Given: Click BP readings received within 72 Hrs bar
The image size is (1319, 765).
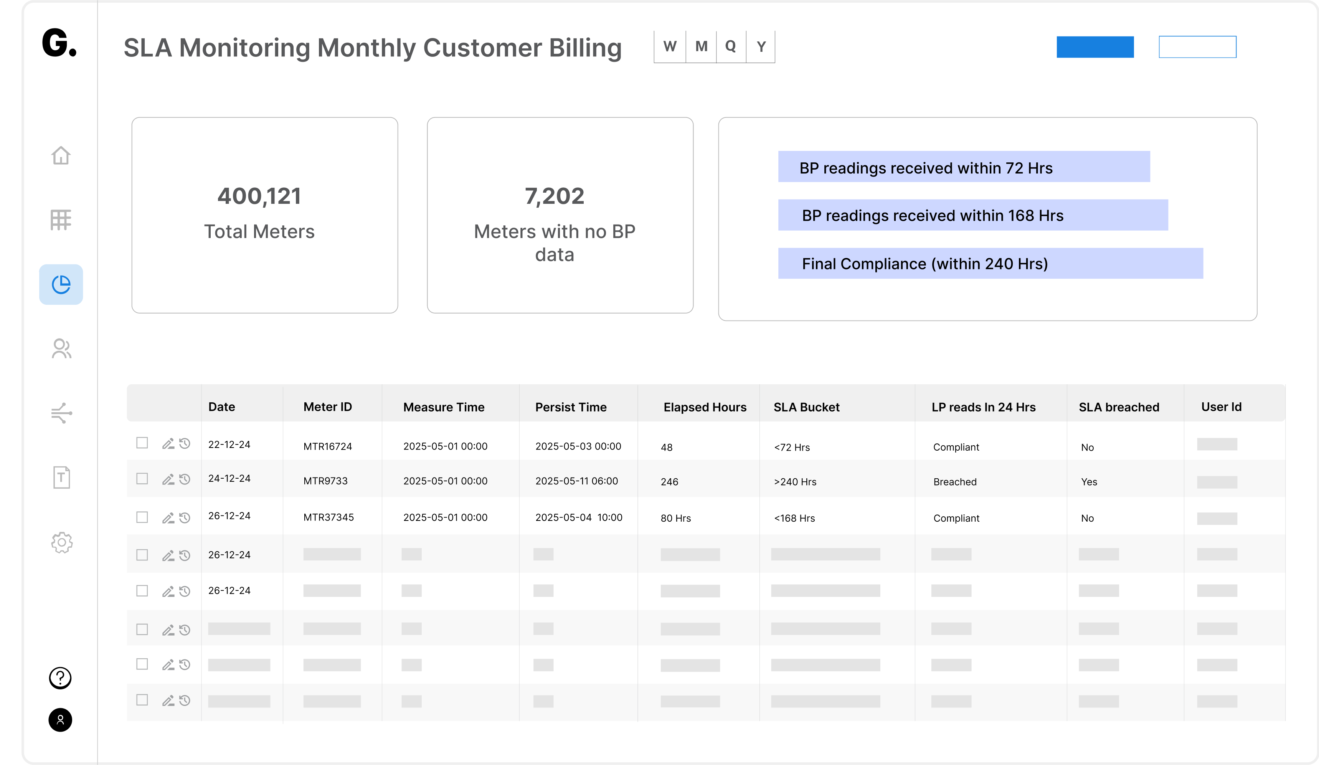Looking at the screenshot, I should click(x=964, y=167).
